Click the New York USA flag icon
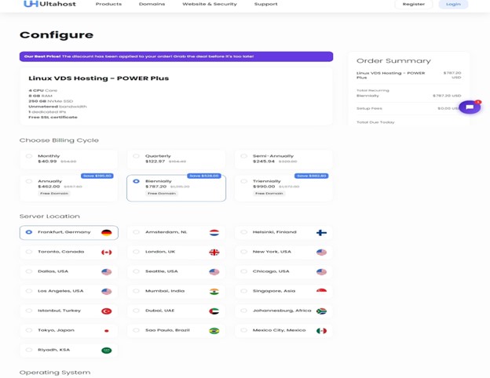Viewport: 490px width, 378px height. point(322,253)
